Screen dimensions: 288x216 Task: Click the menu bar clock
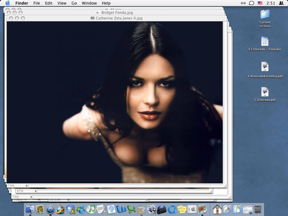tap(271, 3)
